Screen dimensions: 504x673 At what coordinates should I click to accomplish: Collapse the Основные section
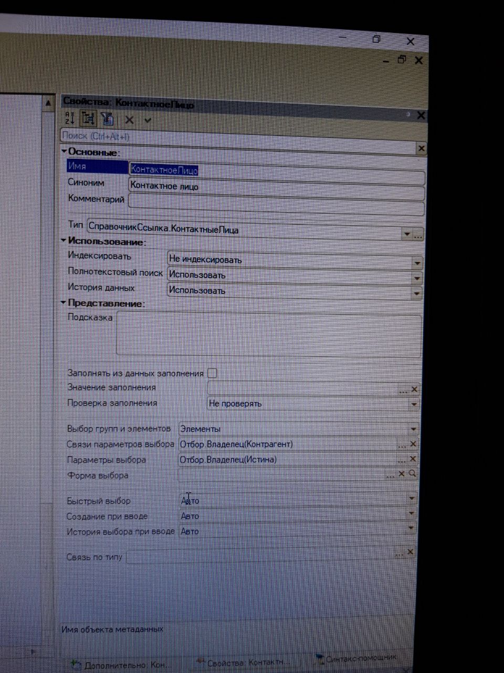[x=64, y=151]
